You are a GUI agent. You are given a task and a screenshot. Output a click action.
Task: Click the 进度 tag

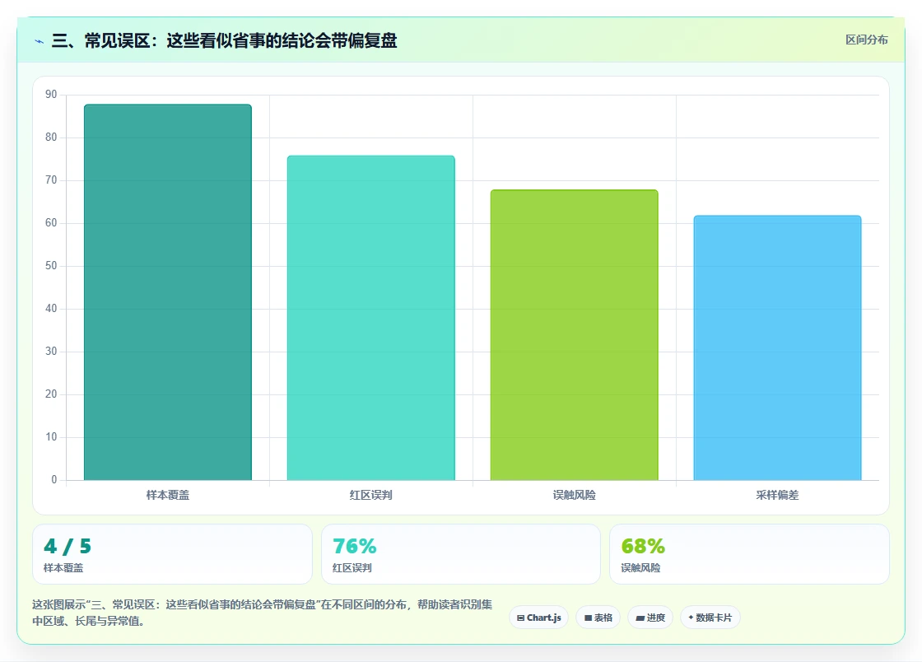click(x=650, y=618)
